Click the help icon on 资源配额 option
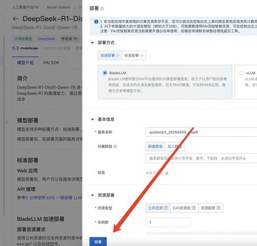Viewport: 257px width, 246px height. point(219,208)
